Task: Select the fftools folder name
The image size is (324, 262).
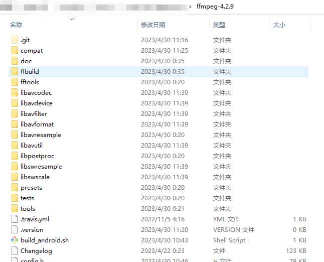Action: 30,82
